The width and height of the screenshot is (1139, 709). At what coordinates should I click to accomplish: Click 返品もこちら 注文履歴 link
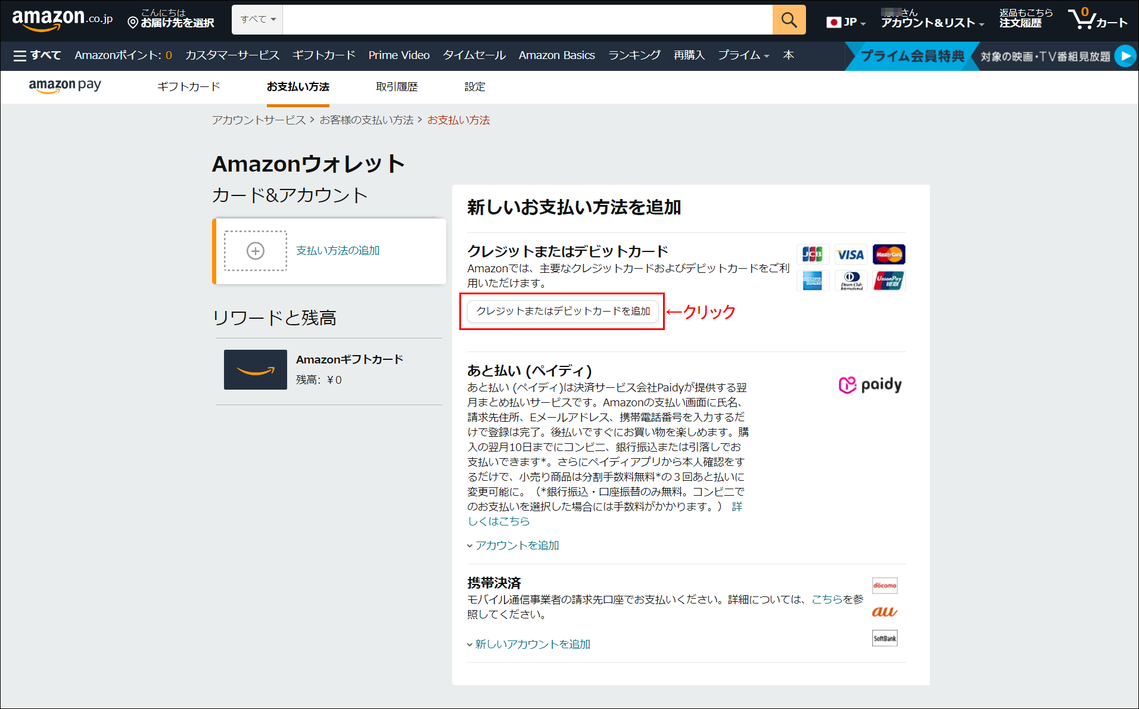click(1026, 18)
